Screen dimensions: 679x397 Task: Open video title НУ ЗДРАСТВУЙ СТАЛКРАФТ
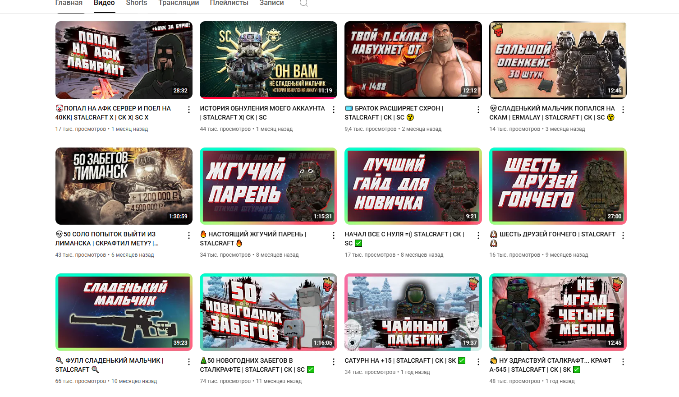click(x=551, y=365)
